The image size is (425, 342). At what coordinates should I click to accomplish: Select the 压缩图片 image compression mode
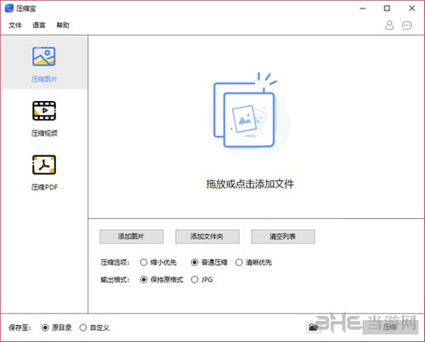44,63
